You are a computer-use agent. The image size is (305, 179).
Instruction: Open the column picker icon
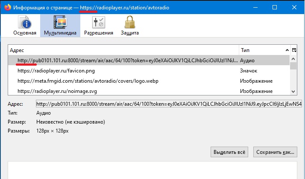[x=294, y=50]
